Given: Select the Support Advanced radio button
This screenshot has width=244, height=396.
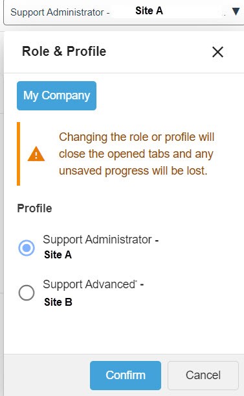Looking at the screenshot, I should click(x=27, y=293).
